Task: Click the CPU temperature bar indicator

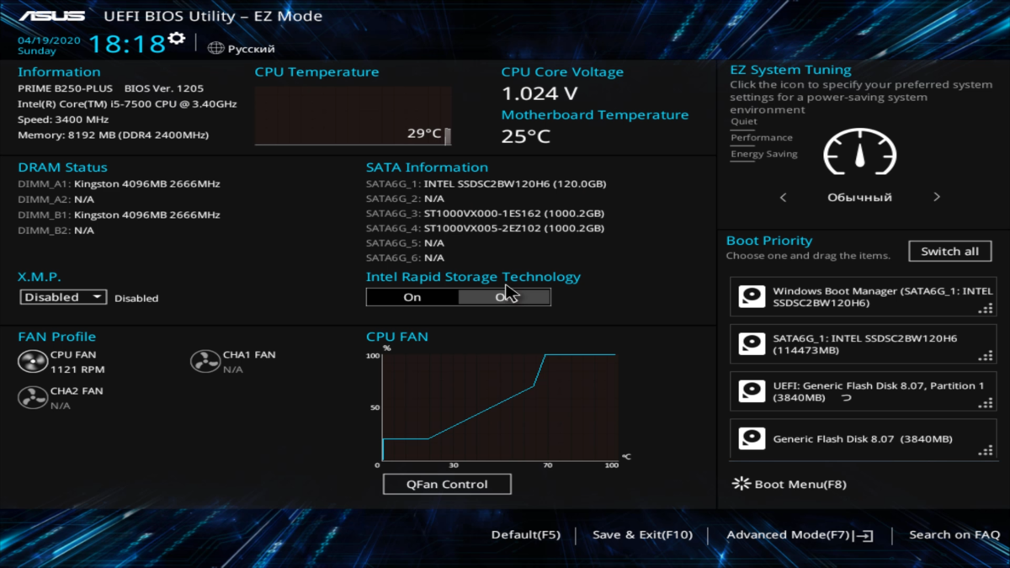Action: point(447,135)
